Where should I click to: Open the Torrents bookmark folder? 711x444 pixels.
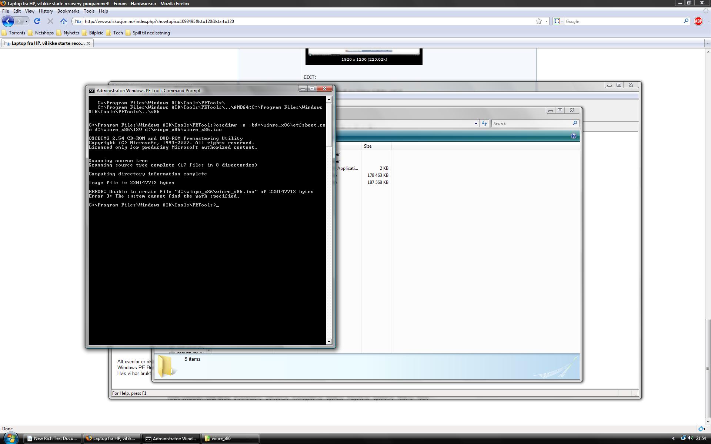pos(13,33)
